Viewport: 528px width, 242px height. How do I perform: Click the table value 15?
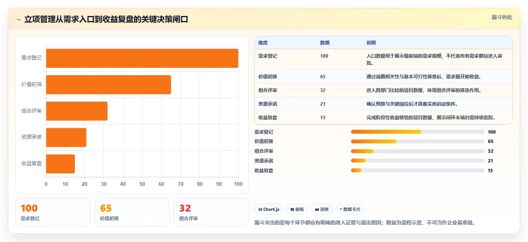tap(323, 118)
